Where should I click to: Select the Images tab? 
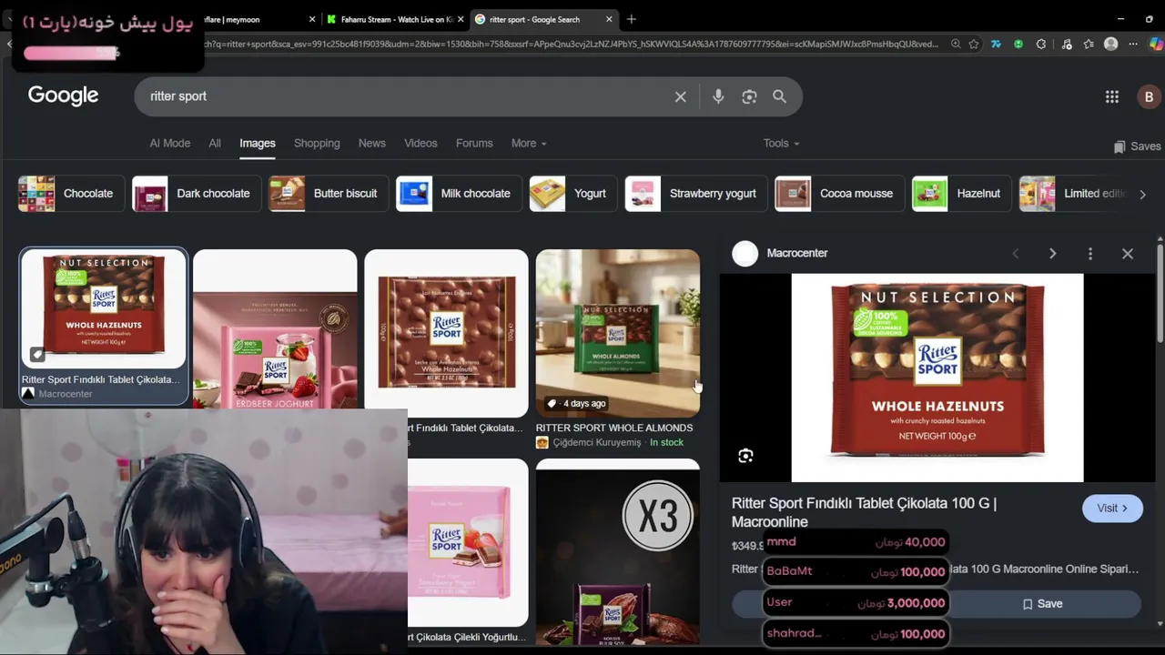[258, 144]
